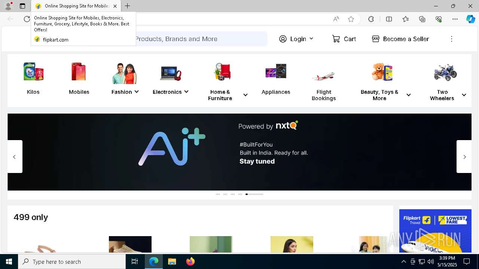The height and width of the screenshot is (269, 479).
Task: Open a new browser tab
Action: [x=128, y=6]
